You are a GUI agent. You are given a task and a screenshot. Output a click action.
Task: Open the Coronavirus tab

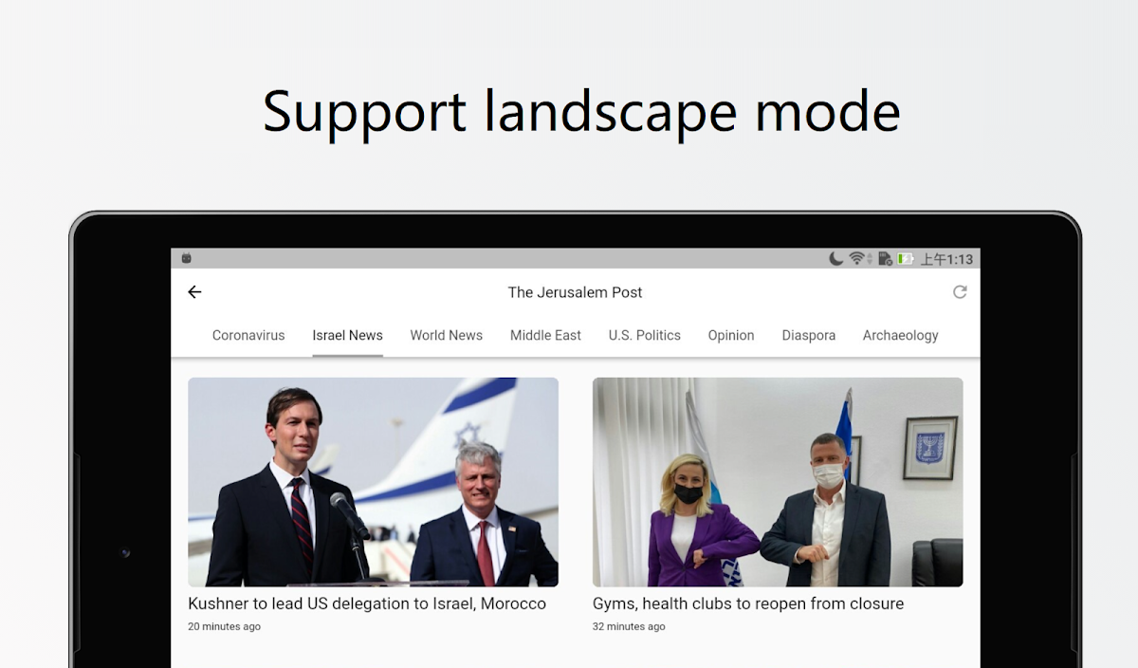(248, 335)
